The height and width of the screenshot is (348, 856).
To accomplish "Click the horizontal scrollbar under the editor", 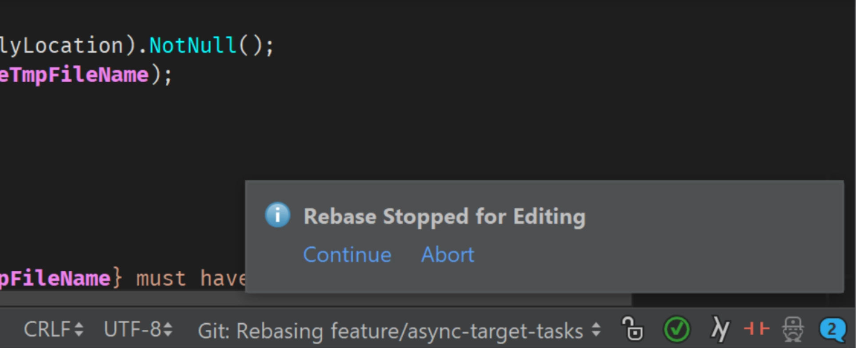I will pos(316,300).
